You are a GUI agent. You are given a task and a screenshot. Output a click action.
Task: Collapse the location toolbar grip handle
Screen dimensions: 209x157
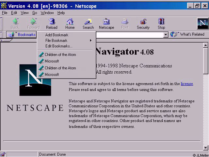pyautogui.click(x=1, y=34)
